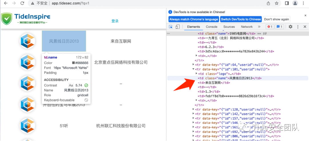This screenshot has width=309, height=141.
Task: Switch to the Elements tab
Action: 193,27
